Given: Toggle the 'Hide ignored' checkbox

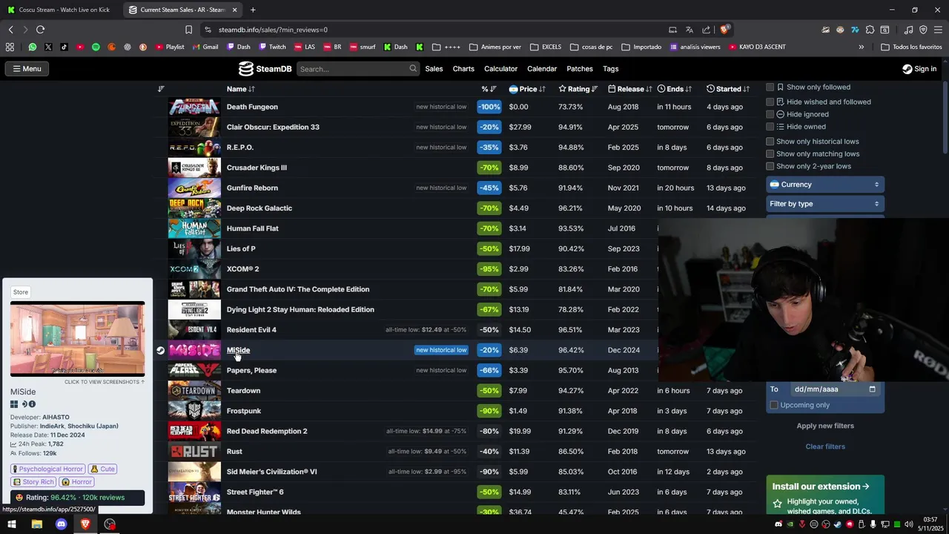Looking at the screenshot, I should coord(770,114).
